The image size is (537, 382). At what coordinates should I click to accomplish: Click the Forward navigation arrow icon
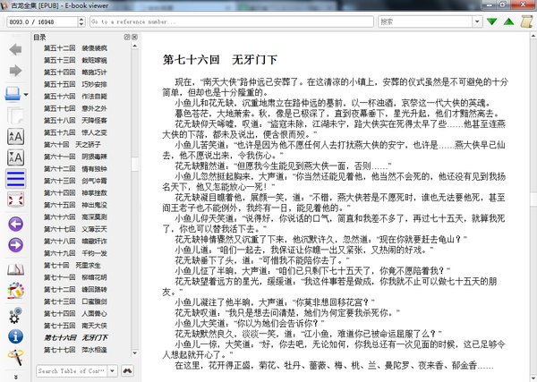pos(15,71)
